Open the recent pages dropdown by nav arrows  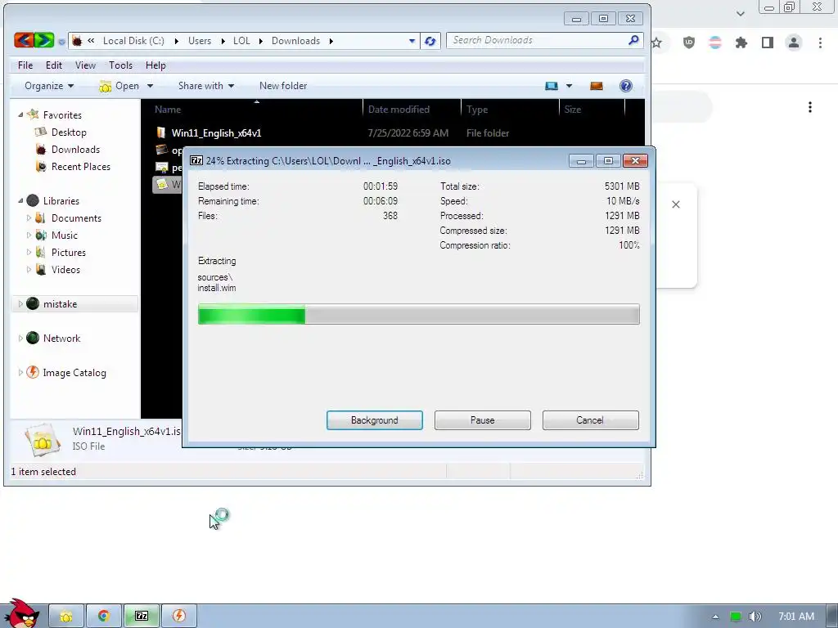tap(61, 41)
